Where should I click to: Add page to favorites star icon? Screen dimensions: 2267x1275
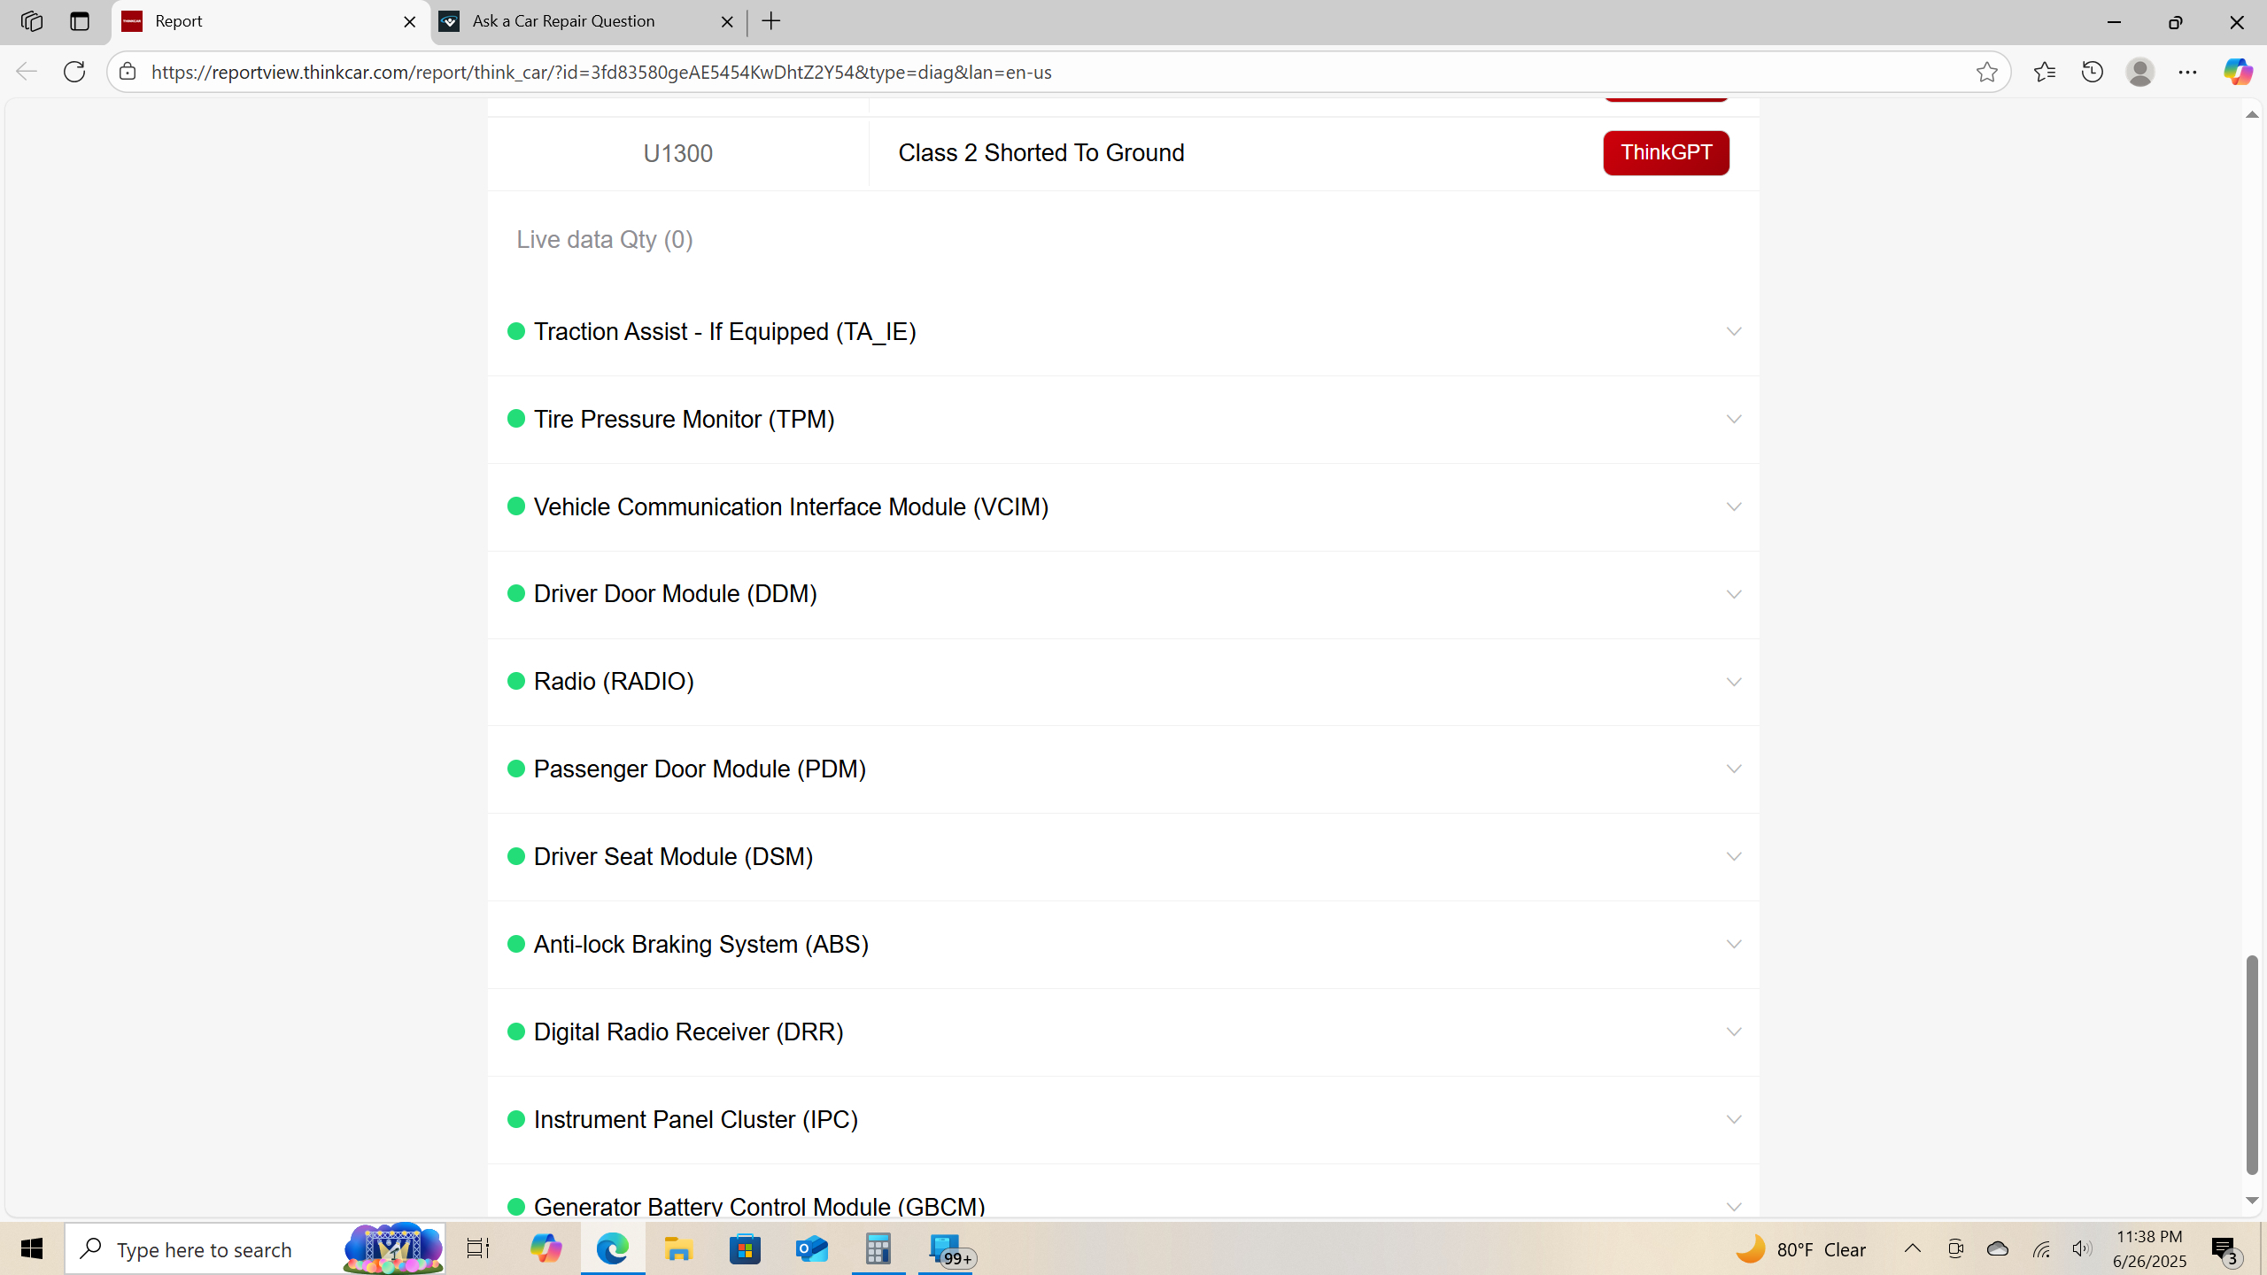click(1986, 72)
